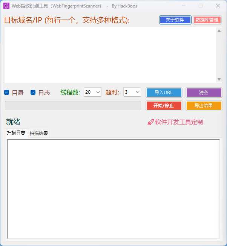Close the WebFingerprintScanner window
The image size is (227, 246).
pos(218,6)
